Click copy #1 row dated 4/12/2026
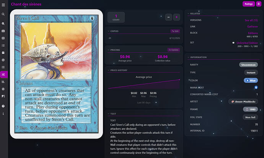The height and width of the screenshot is (158, 264). pyautogui.click(x=144, y=38)
